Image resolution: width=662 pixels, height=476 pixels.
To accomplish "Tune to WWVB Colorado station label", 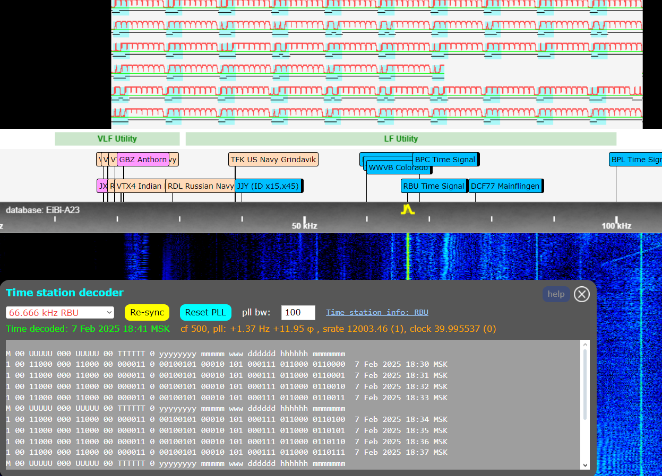I will pyautogui.click(x=398, y=168).
